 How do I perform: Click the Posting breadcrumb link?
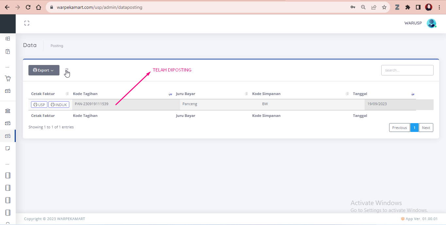[x=57, y=46]
